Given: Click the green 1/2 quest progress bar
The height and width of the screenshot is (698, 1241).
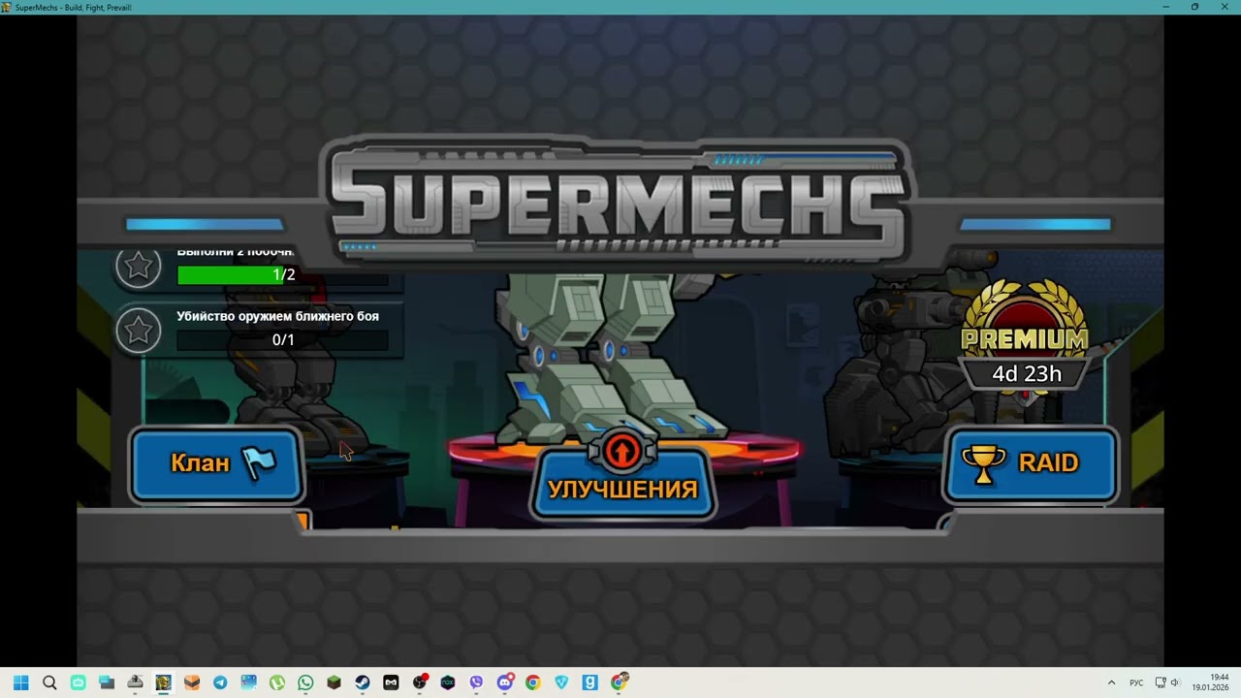Looking at the screenshot, I should click(283, 275).
